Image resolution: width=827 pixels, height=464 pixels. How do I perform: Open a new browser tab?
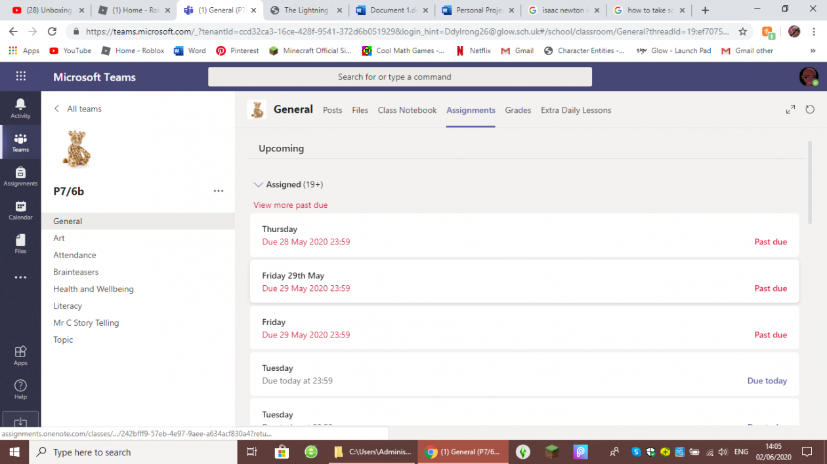click(705, 10)
